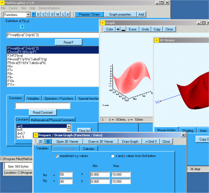Select the constant a=5 row
Screen dimensions: 209x193
coord(41,126)
